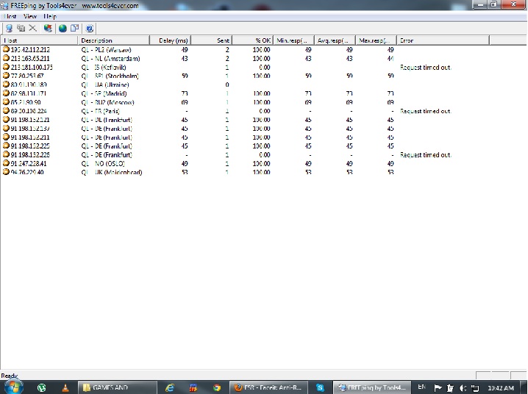Click the % OK column header
The image size is (528, 394).
(x=263, y=40)
